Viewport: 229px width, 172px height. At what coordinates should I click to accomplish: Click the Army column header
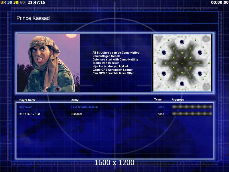point(75,100)
